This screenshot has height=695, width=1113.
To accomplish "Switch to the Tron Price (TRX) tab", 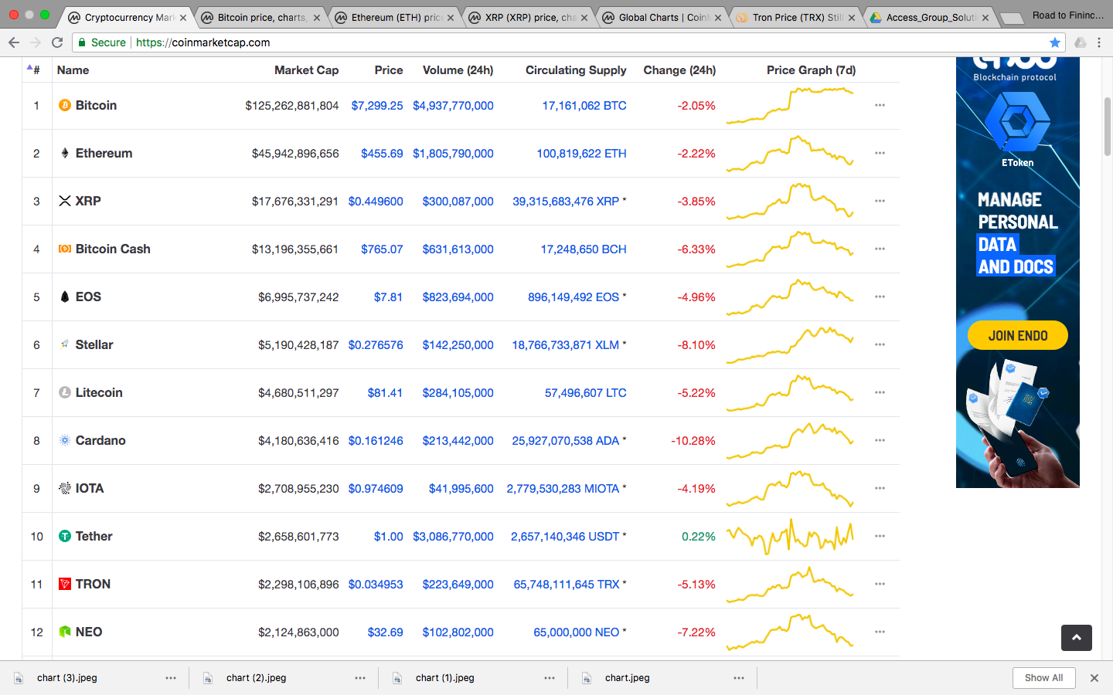I will (797, 17).
